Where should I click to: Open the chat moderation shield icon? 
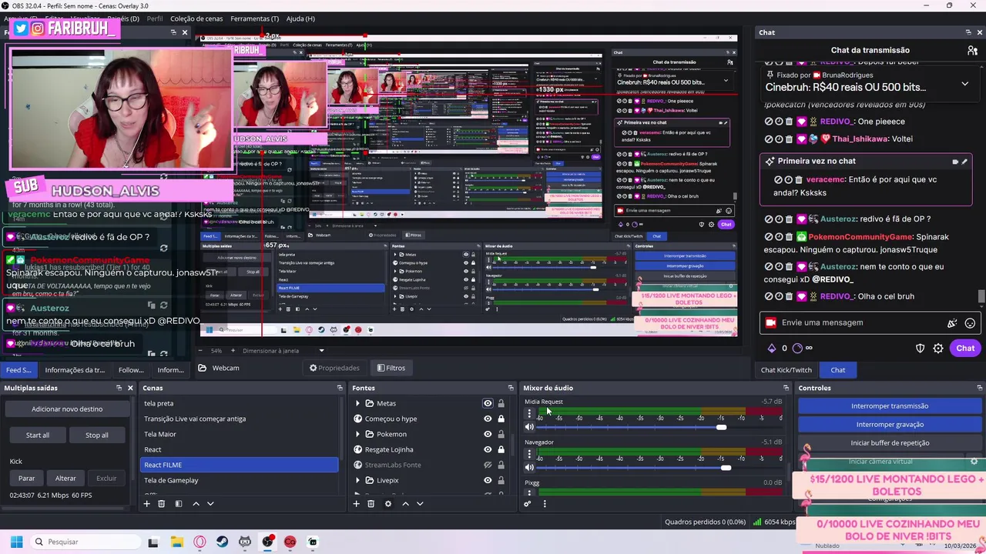click(x=920, y=349)
